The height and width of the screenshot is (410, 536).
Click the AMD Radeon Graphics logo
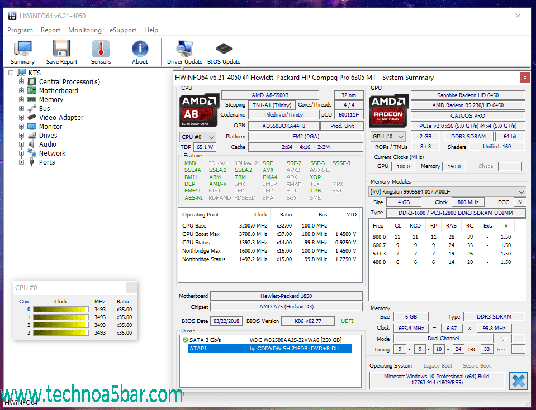pyautogui.click(x=388, y=110)
